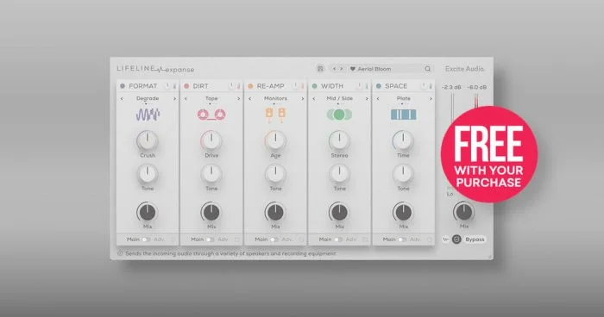This screenshot has height=317, width=604.
Task: Click the small square icon in WIDTH footer
Action: [365, 239]
